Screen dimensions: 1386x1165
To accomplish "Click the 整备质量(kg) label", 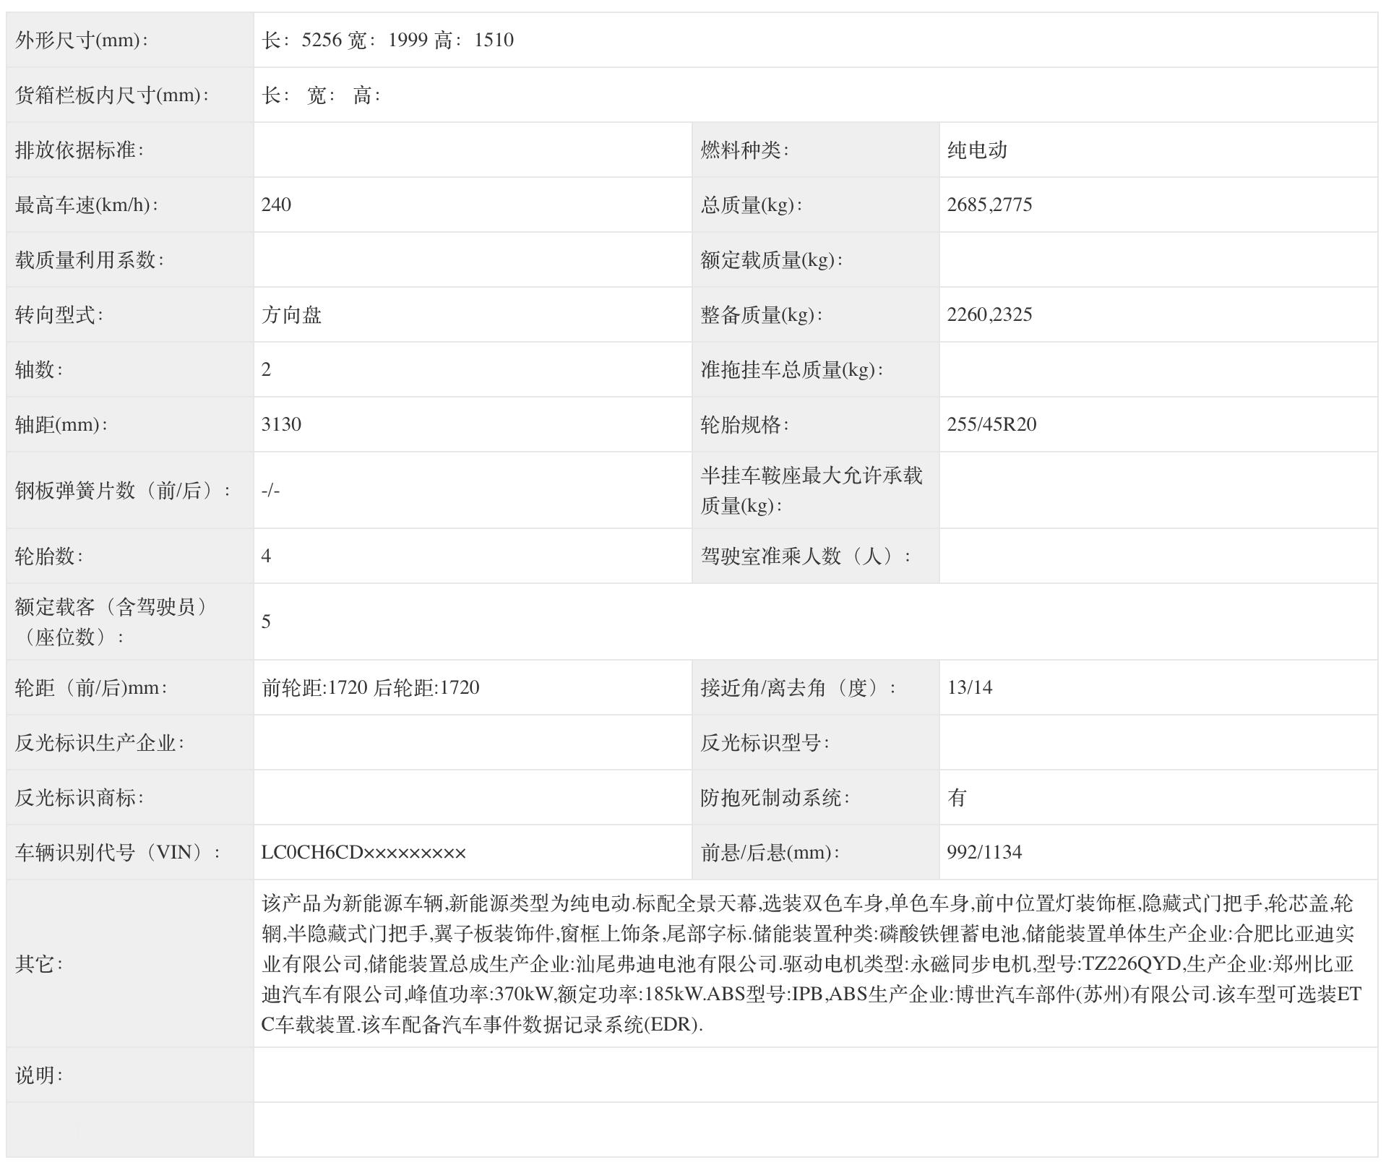I will pyautogui.click(x=761, y=314).
